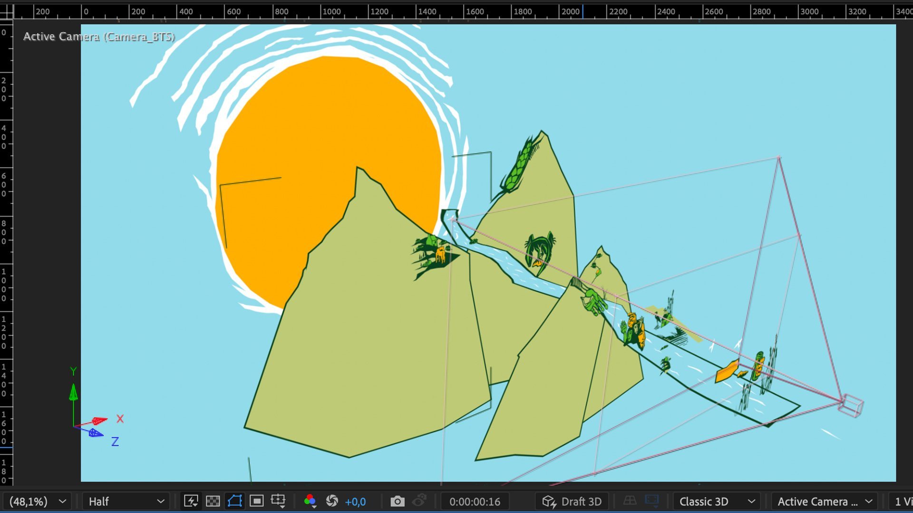Click the 0:00:00:16 current time field
Screen dimensions: 913x513
tap(475, 502)
